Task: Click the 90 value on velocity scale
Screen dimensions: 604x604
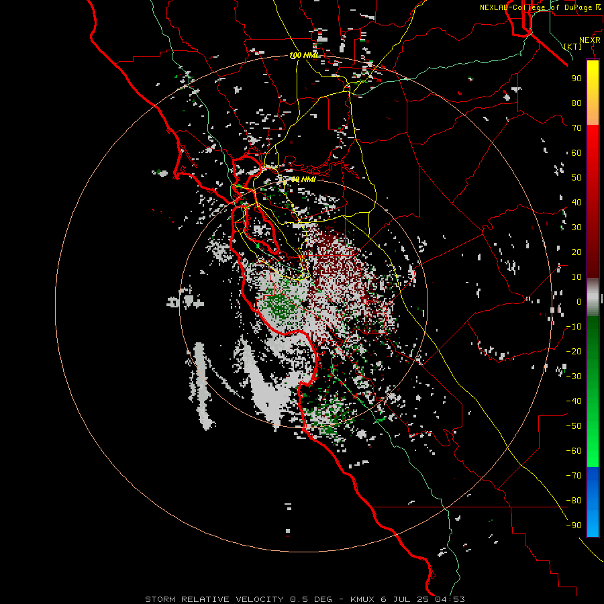Action: 576,79
